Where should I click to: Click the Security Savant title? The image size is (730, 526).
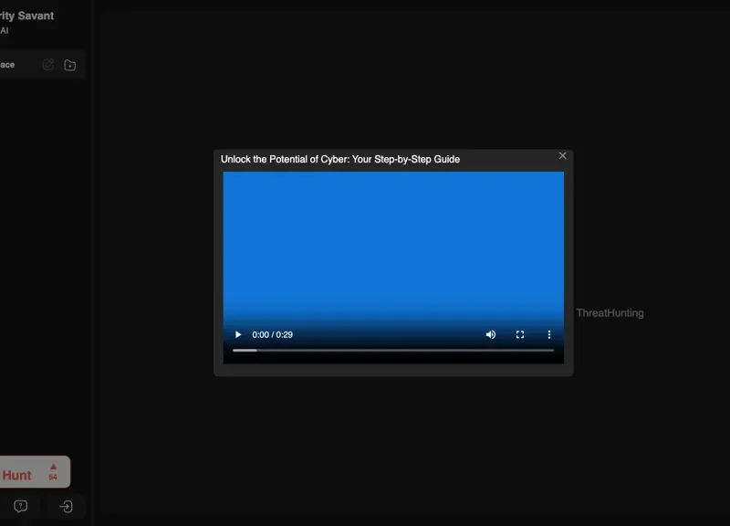tap(26, 16)
